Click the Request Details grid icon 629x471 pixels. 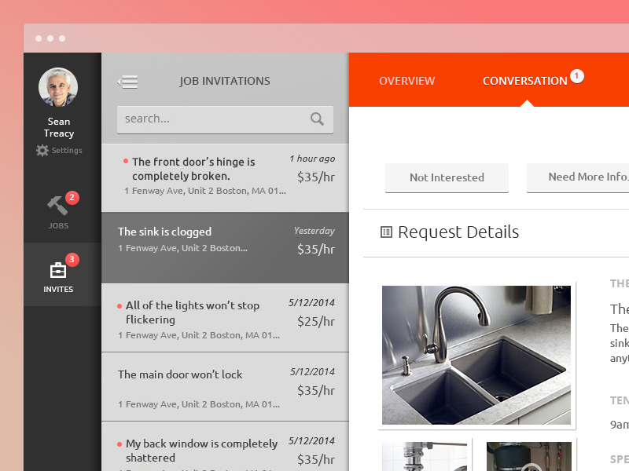click(x=385, y=232)
